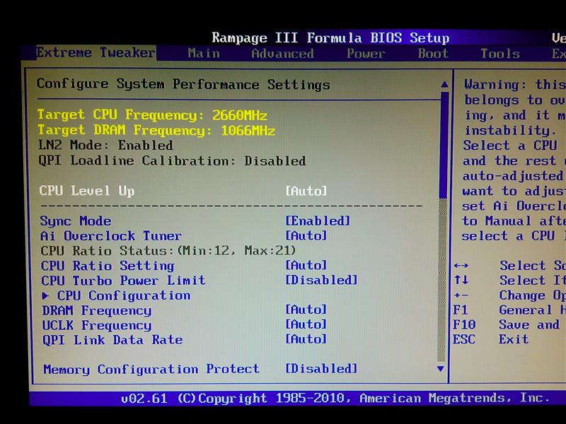This screenshot has width=566, height=424.
Task: Toggle Memory Configuration Protect Disabled
Action: point(320,369)
